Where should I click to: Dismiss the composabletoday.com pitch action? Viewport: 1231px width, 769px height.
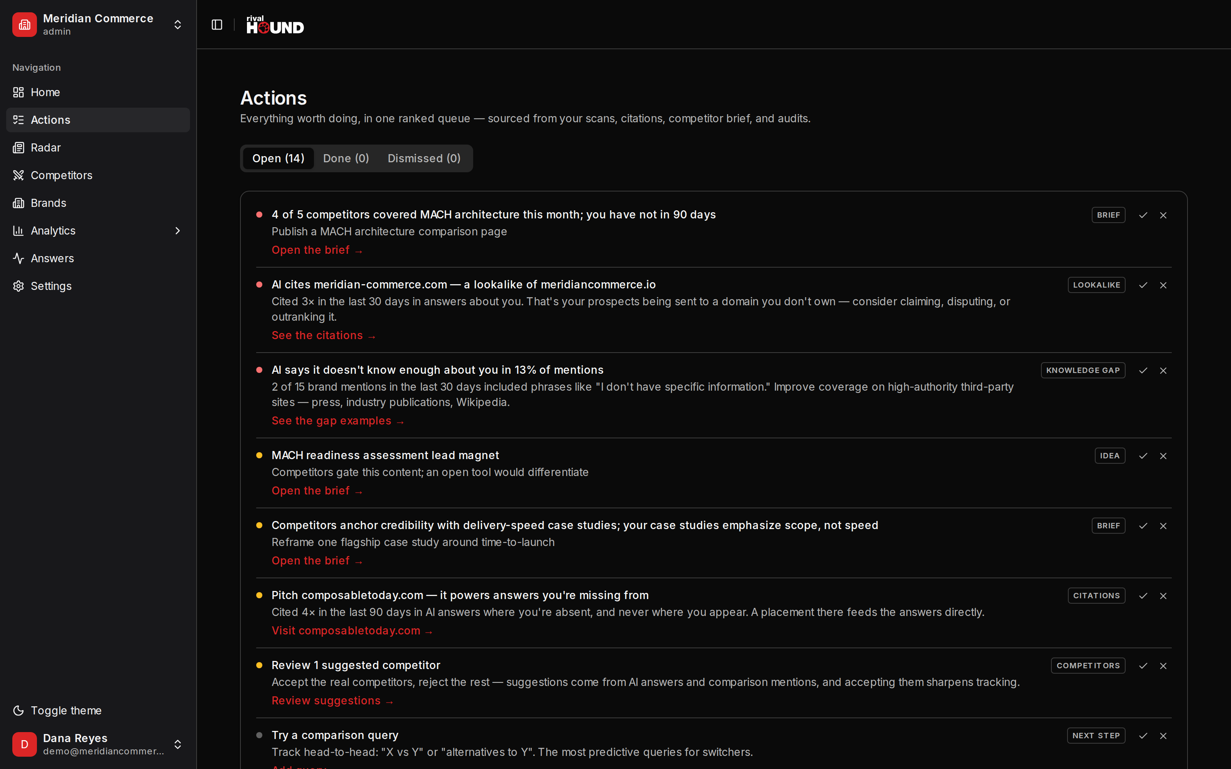1163,596
